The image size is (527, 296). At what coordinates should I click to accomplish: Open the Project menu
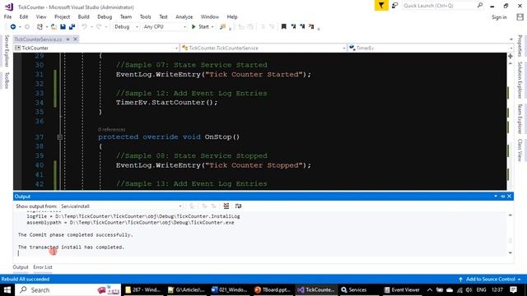[x=63, y=16]
